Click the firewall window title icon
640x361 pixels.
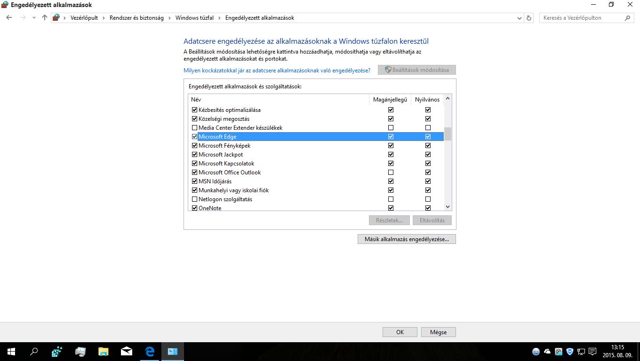[x=5, y=5]
